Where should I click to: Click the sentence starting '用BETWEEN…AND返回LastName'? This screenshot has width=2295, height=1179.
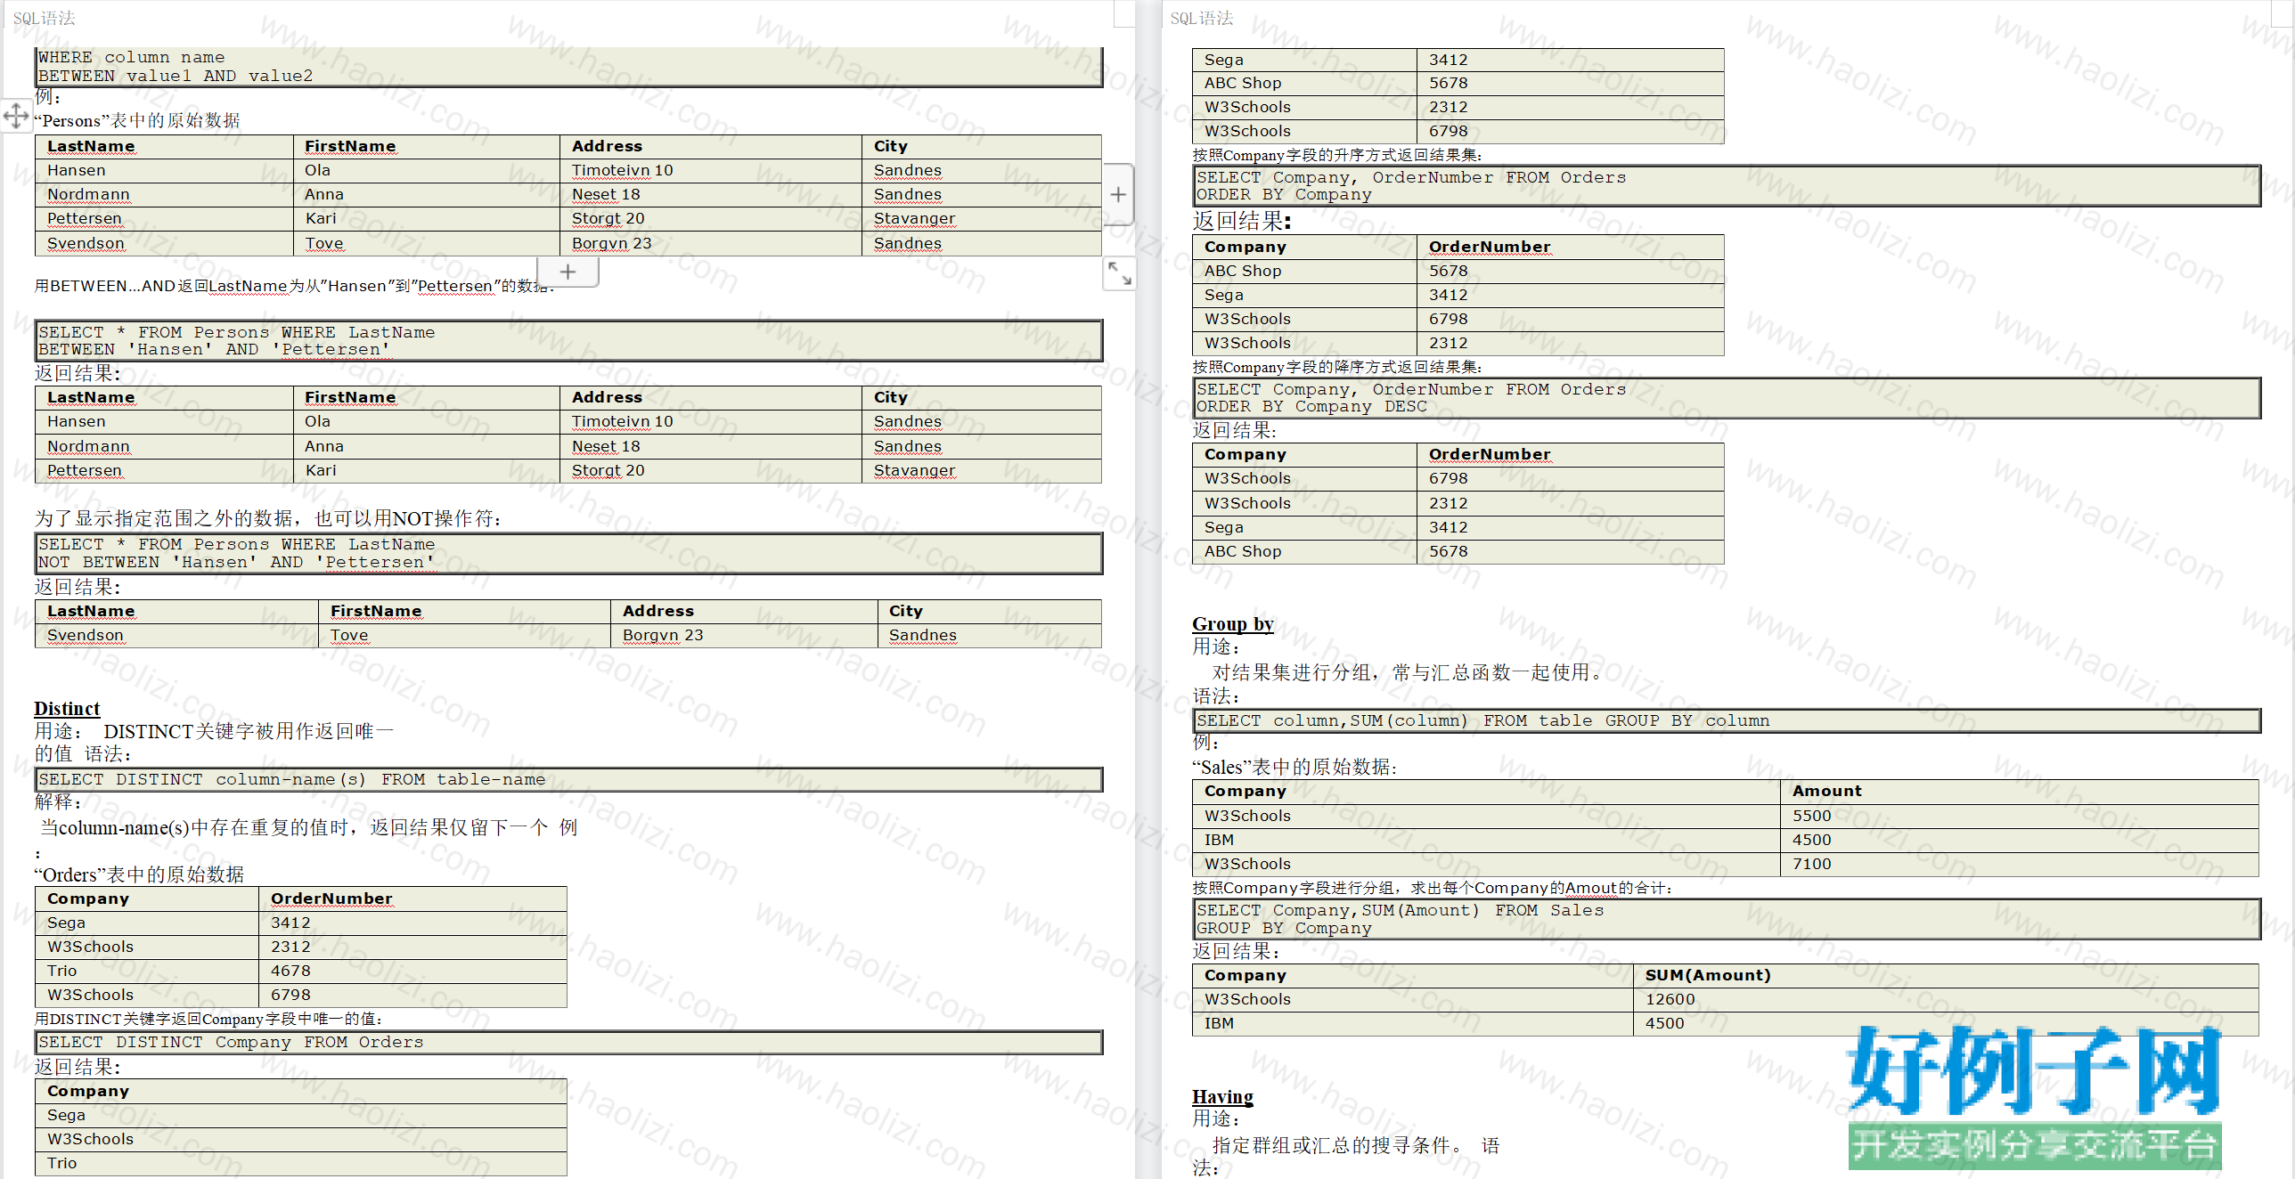coord(294,287)
